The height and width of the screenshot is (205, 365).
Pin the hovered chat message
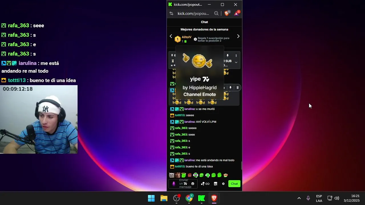pos(230,88)
